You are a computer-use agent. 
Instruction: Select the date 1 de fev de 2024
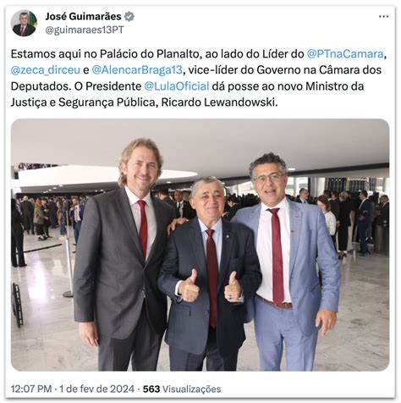[x=96, y=389]
